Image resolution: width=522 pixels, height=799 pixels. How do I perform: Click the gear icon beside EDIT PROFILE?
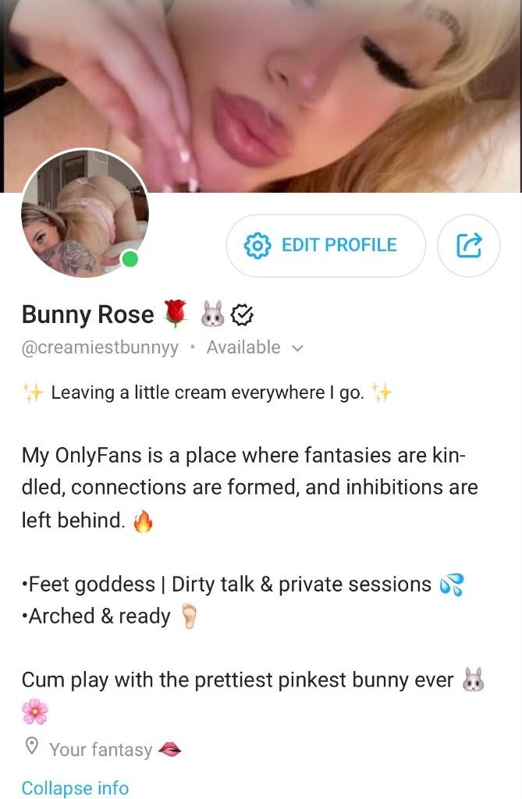click(257, 246)
